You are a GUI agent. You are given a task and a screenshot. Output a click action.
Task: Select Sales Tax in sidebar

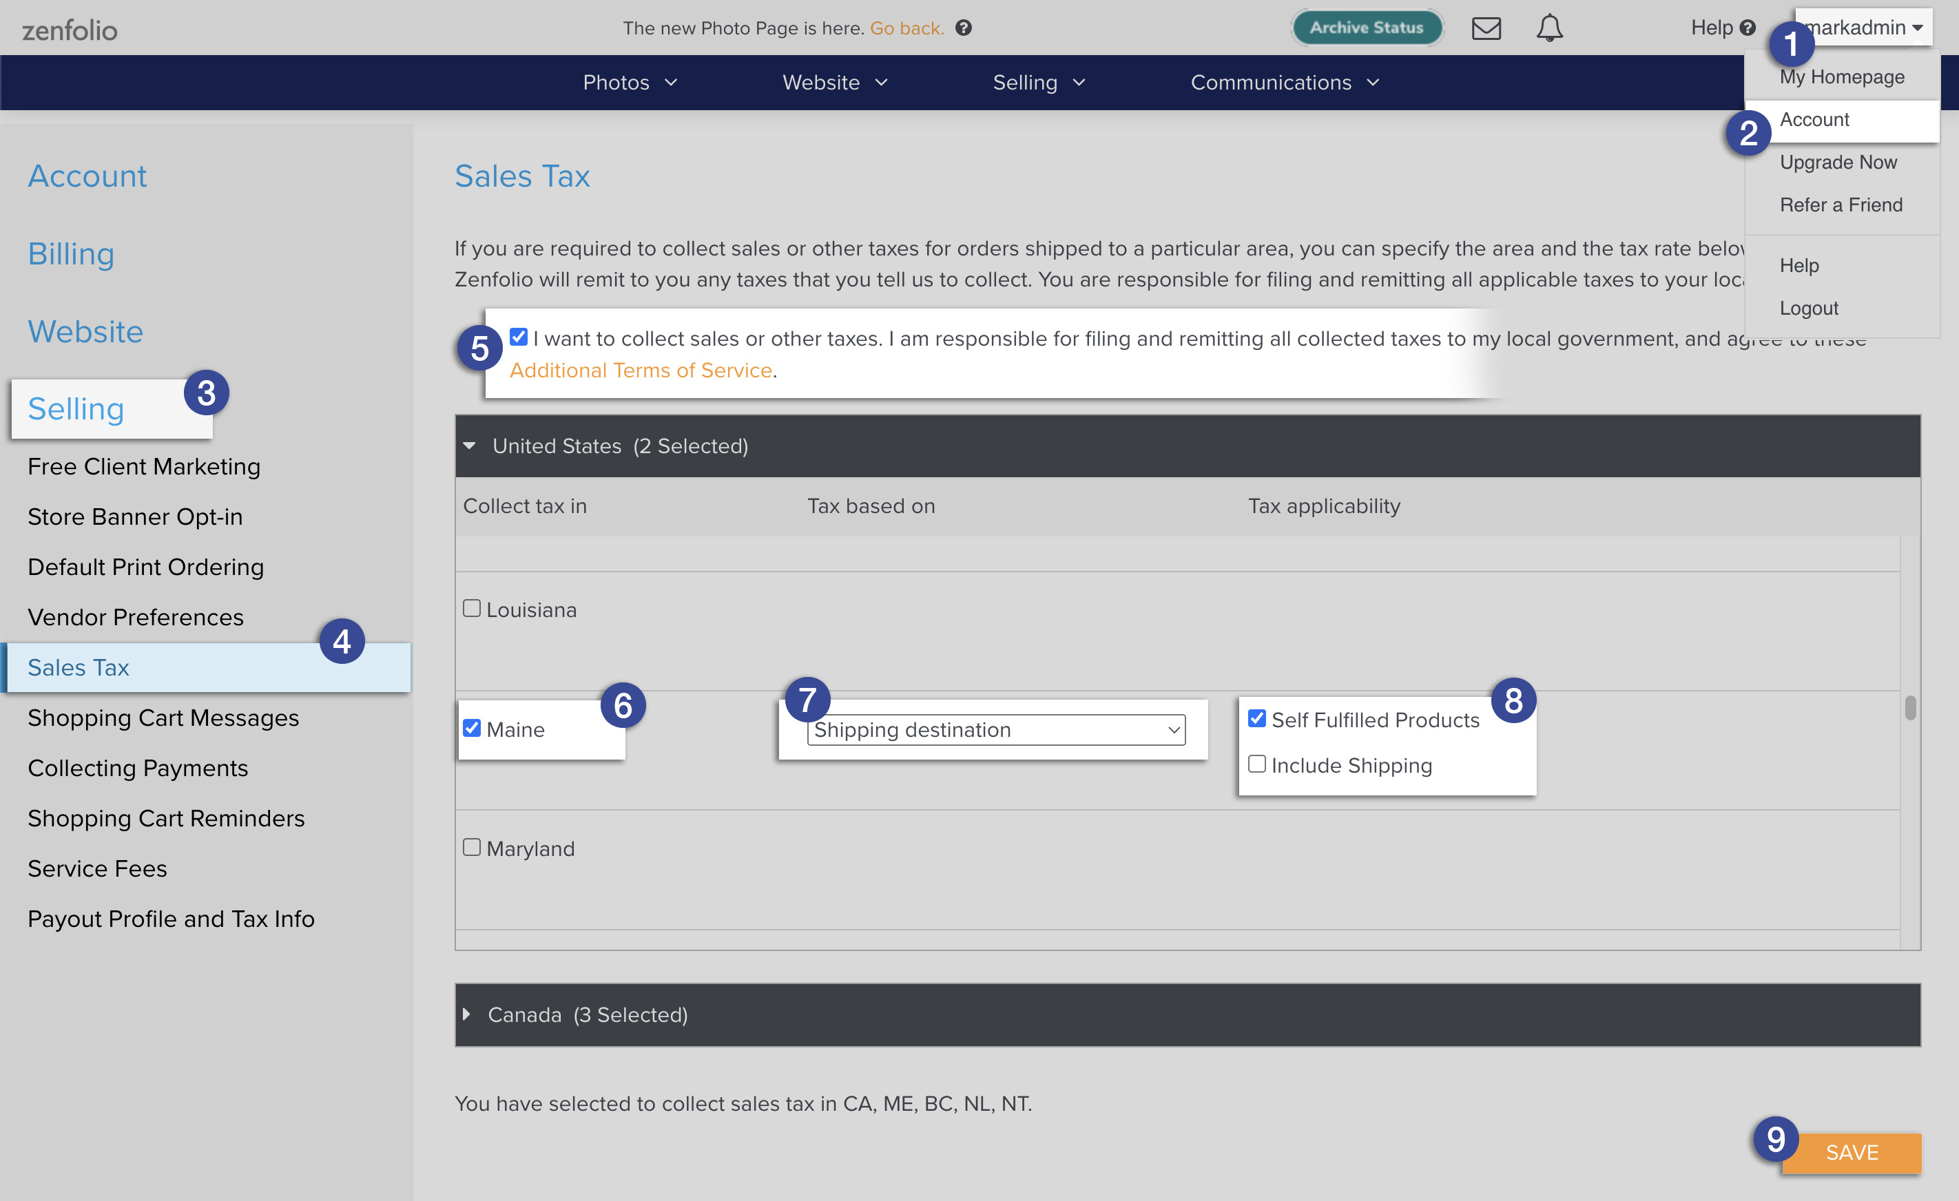pos(207,668)
